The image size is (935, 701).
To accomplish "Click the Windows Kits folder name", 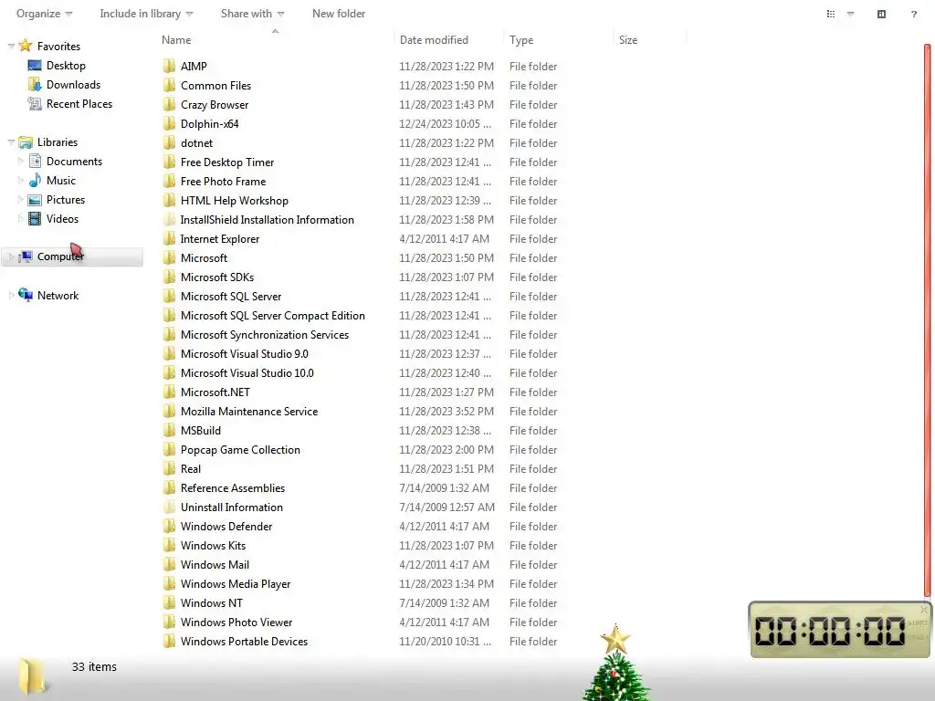I will 213,545.
